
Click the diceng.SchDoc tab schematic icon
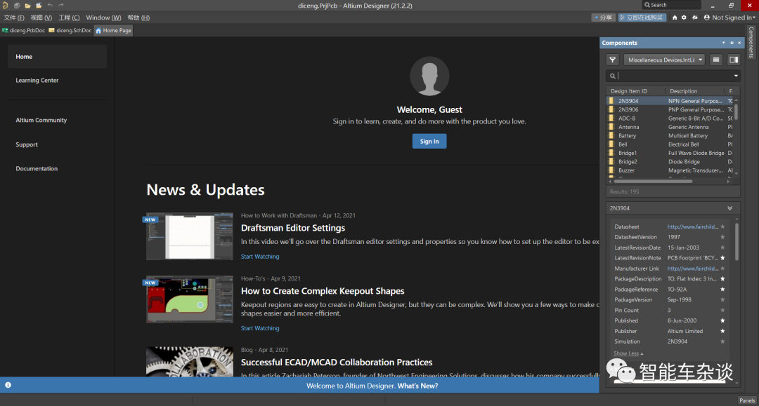point(51,30)
